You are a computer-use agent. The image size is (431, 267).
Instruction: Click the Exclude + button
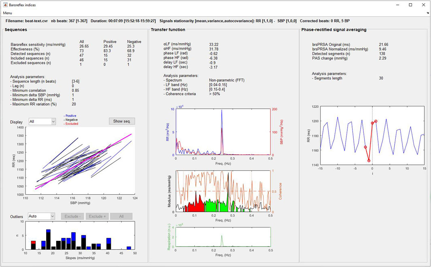[97, 216]
